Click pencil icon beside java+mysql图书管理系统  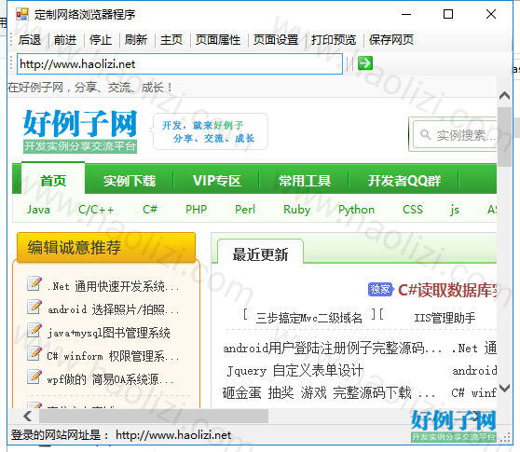click(34, 330)
